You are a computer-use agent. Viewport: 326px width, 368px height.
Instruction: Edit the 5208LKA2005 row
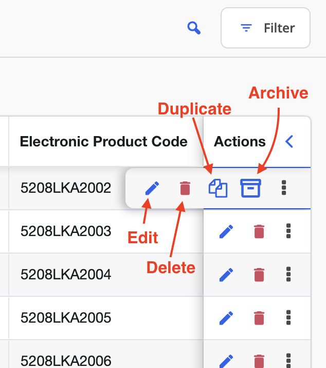(226, 318)
